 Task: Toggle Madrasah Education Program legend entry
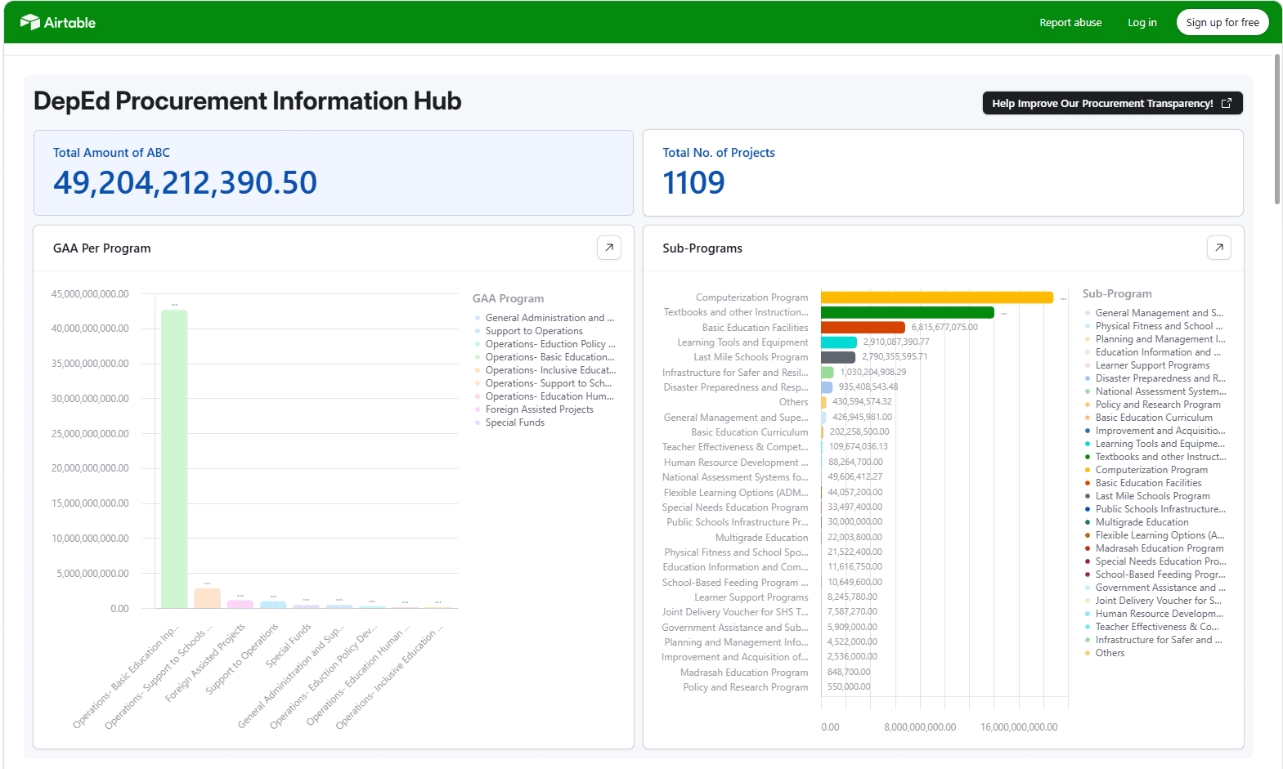pos(1154,548)
